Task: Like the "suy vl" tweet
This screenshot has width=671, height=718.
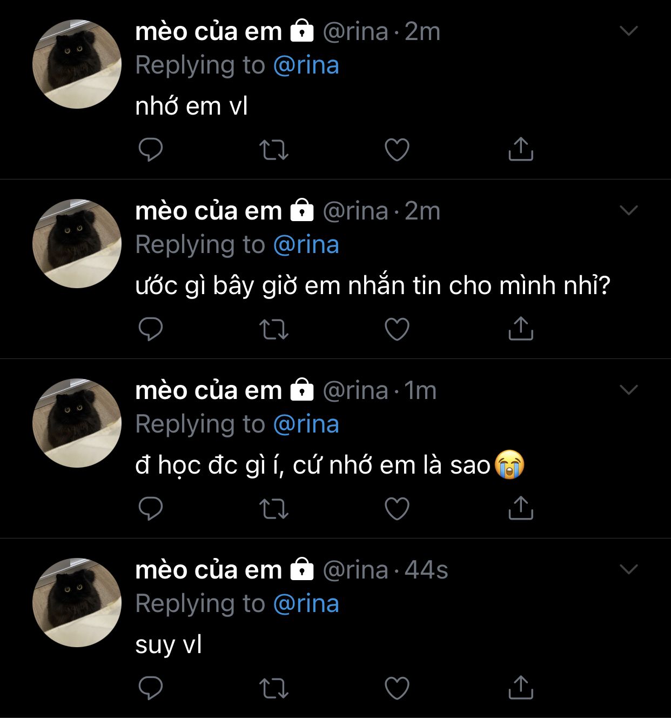Action: pyautogui.click(x=397, y=688)
